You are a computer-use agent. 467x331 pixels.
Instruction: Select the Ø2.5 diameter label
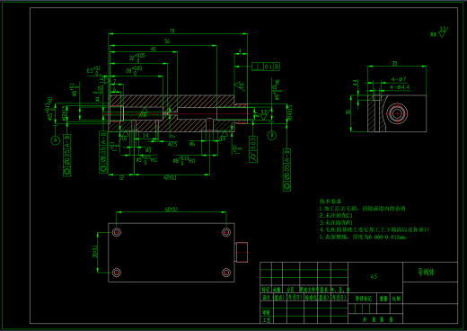(x=172, y=144)
